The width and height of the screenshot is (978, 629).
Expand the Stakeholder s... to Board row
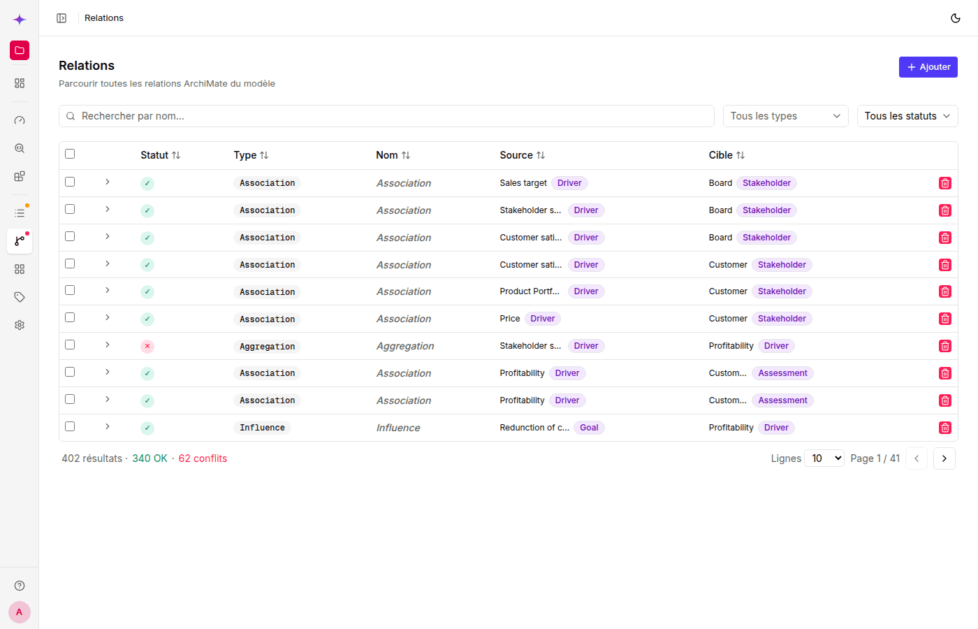[x=107, y=209]
